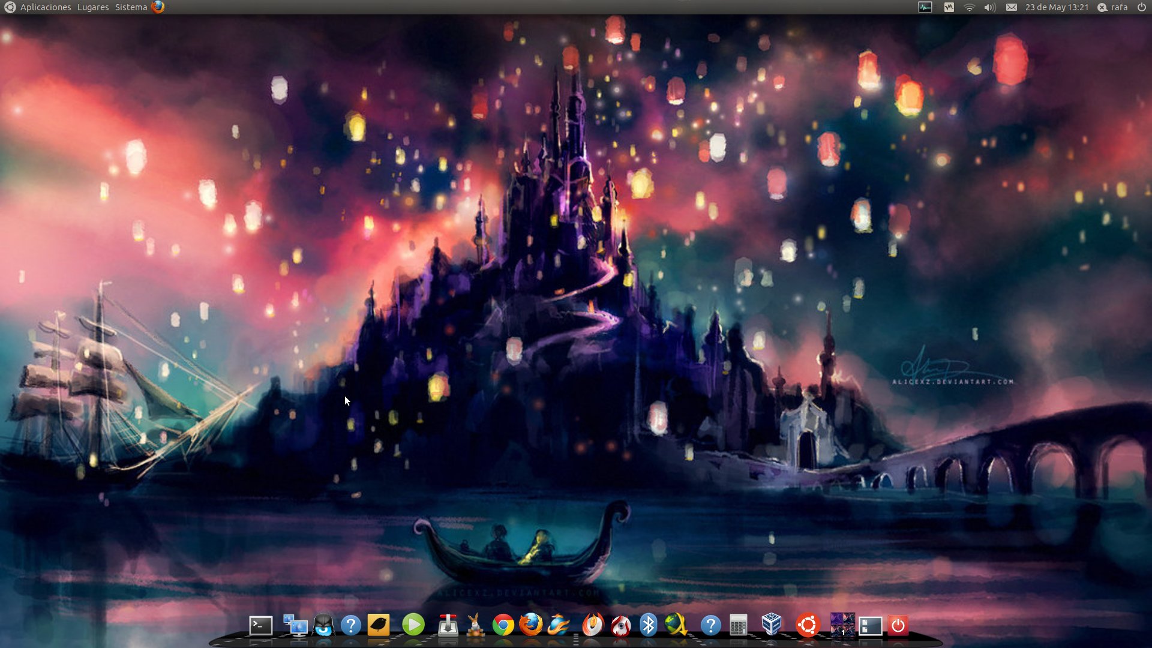
Task: Open the Sistema menu
Action: point(131,7)
